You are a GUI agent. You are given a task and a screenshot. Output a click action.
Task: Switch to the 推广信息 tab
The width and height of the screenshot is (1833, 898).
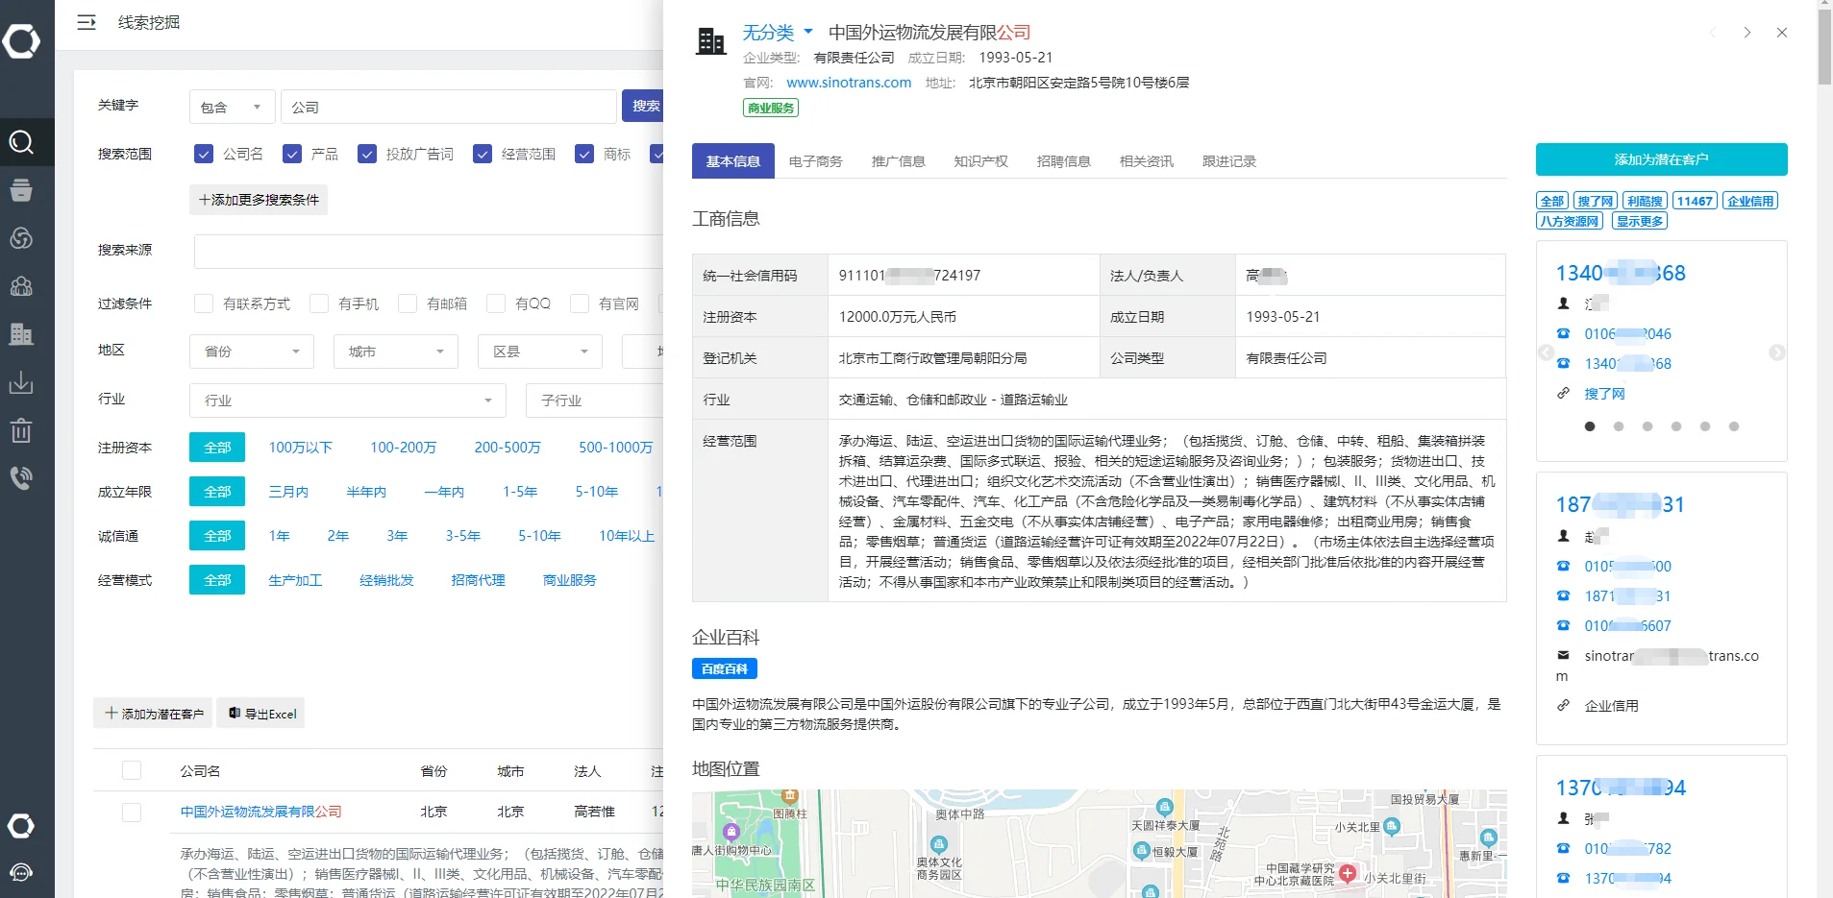[x=898, y=161]
